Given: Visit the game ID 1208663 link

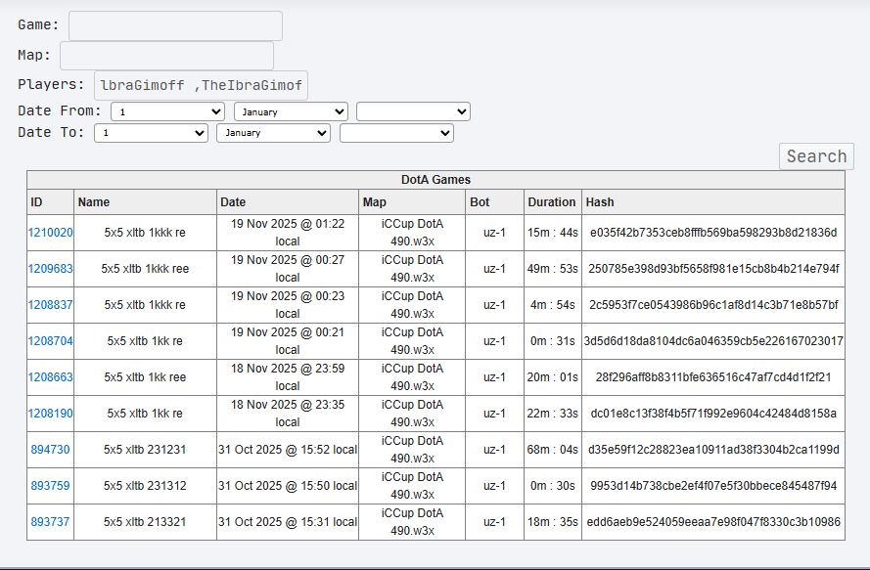Looking at the screenshot, I should click(50, 377).
